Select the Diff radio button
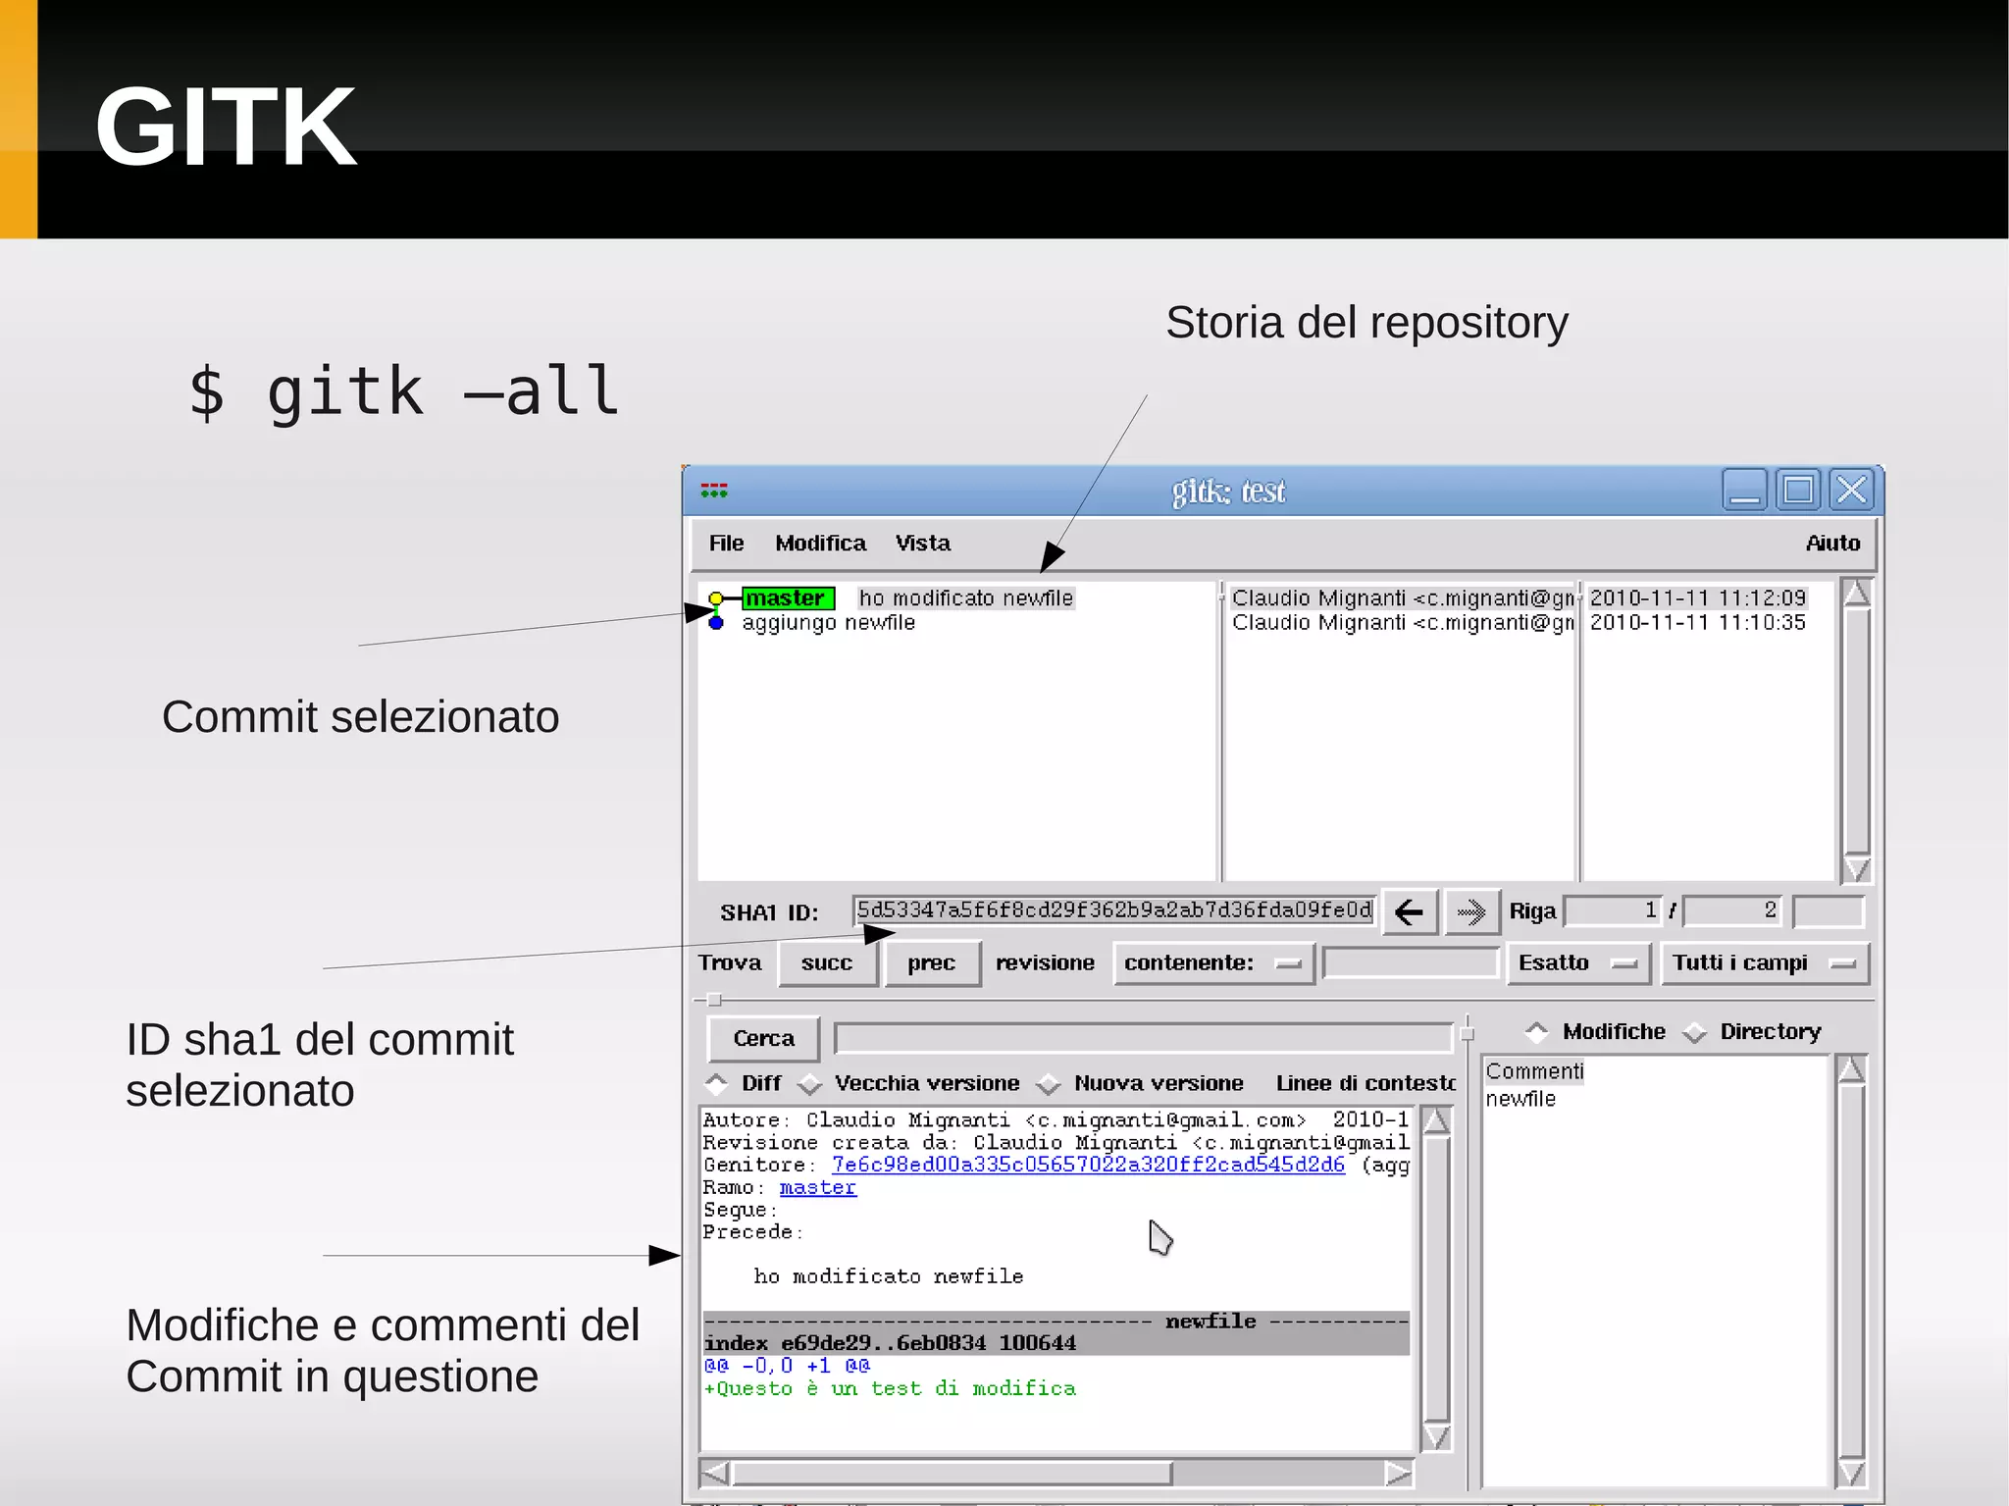2009x1506 pixels. pos(743,1083)
